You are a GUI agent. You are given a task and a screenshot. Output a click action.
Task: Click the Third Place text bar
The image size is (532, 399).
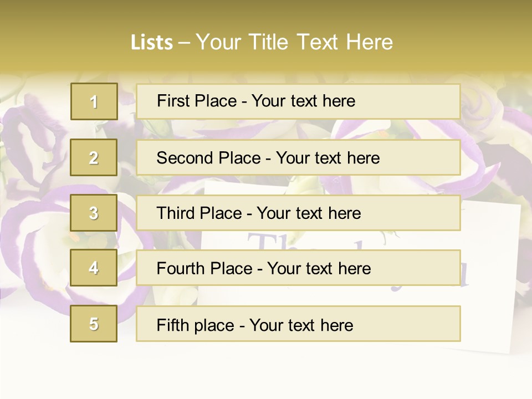point(298,213)
